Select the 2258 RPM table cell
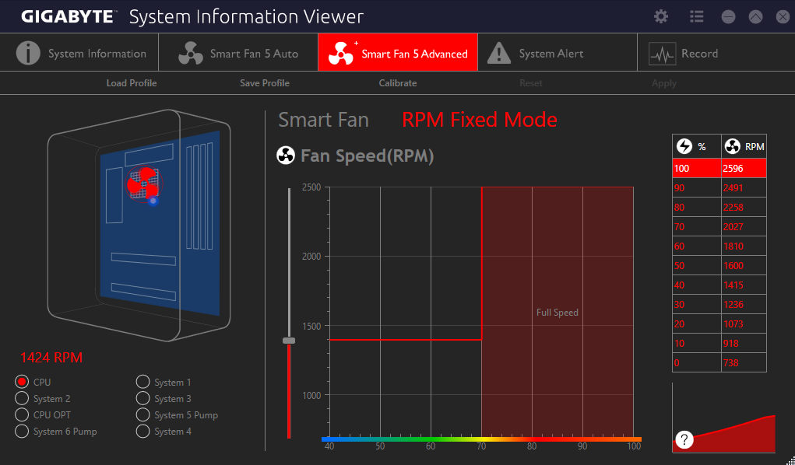The width and height of the screenshot is (795, 465). click(744, 207)
